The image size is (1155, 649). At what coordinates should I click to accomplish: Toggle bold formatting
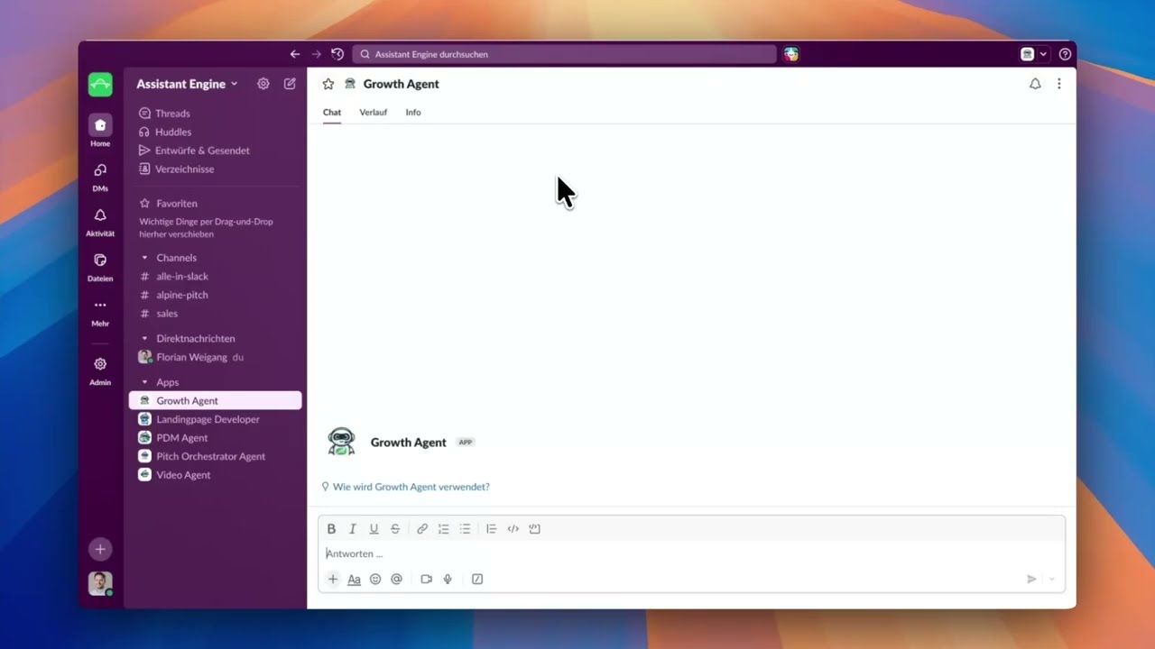[331, 529]
